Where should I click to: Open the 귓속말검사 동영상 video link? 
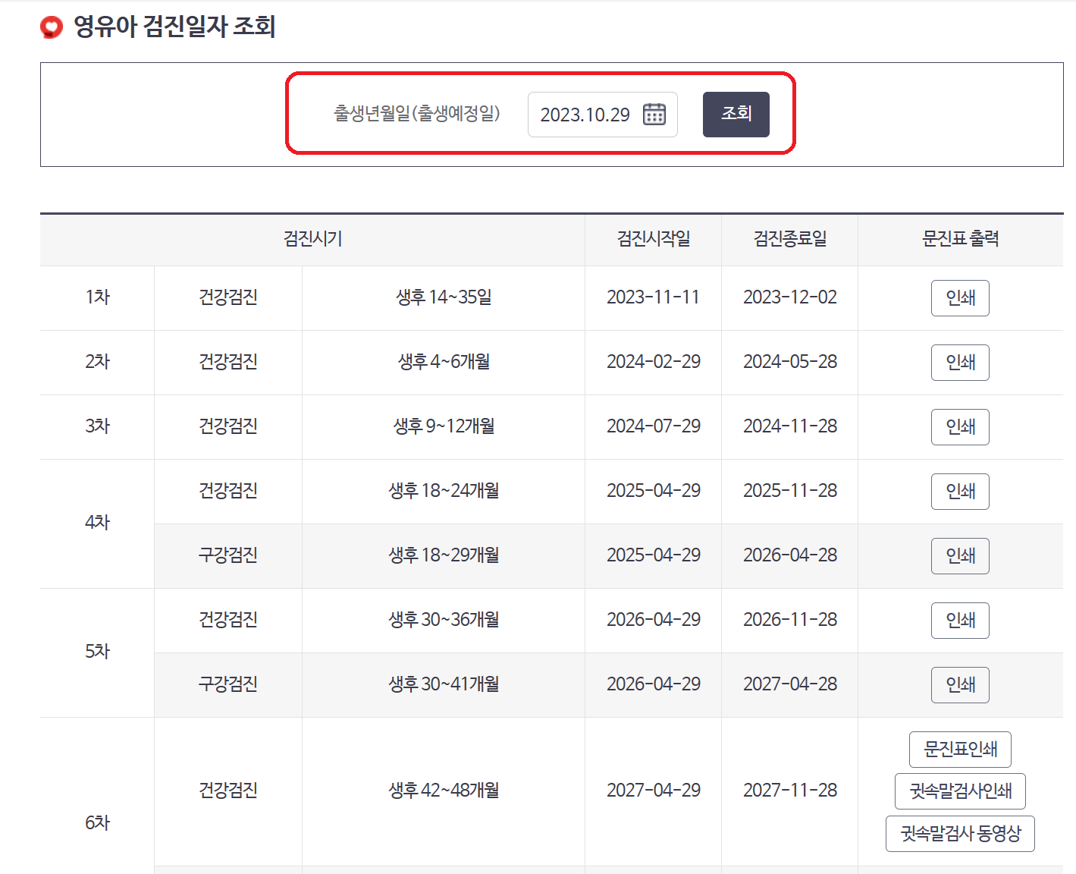[959, 833]
